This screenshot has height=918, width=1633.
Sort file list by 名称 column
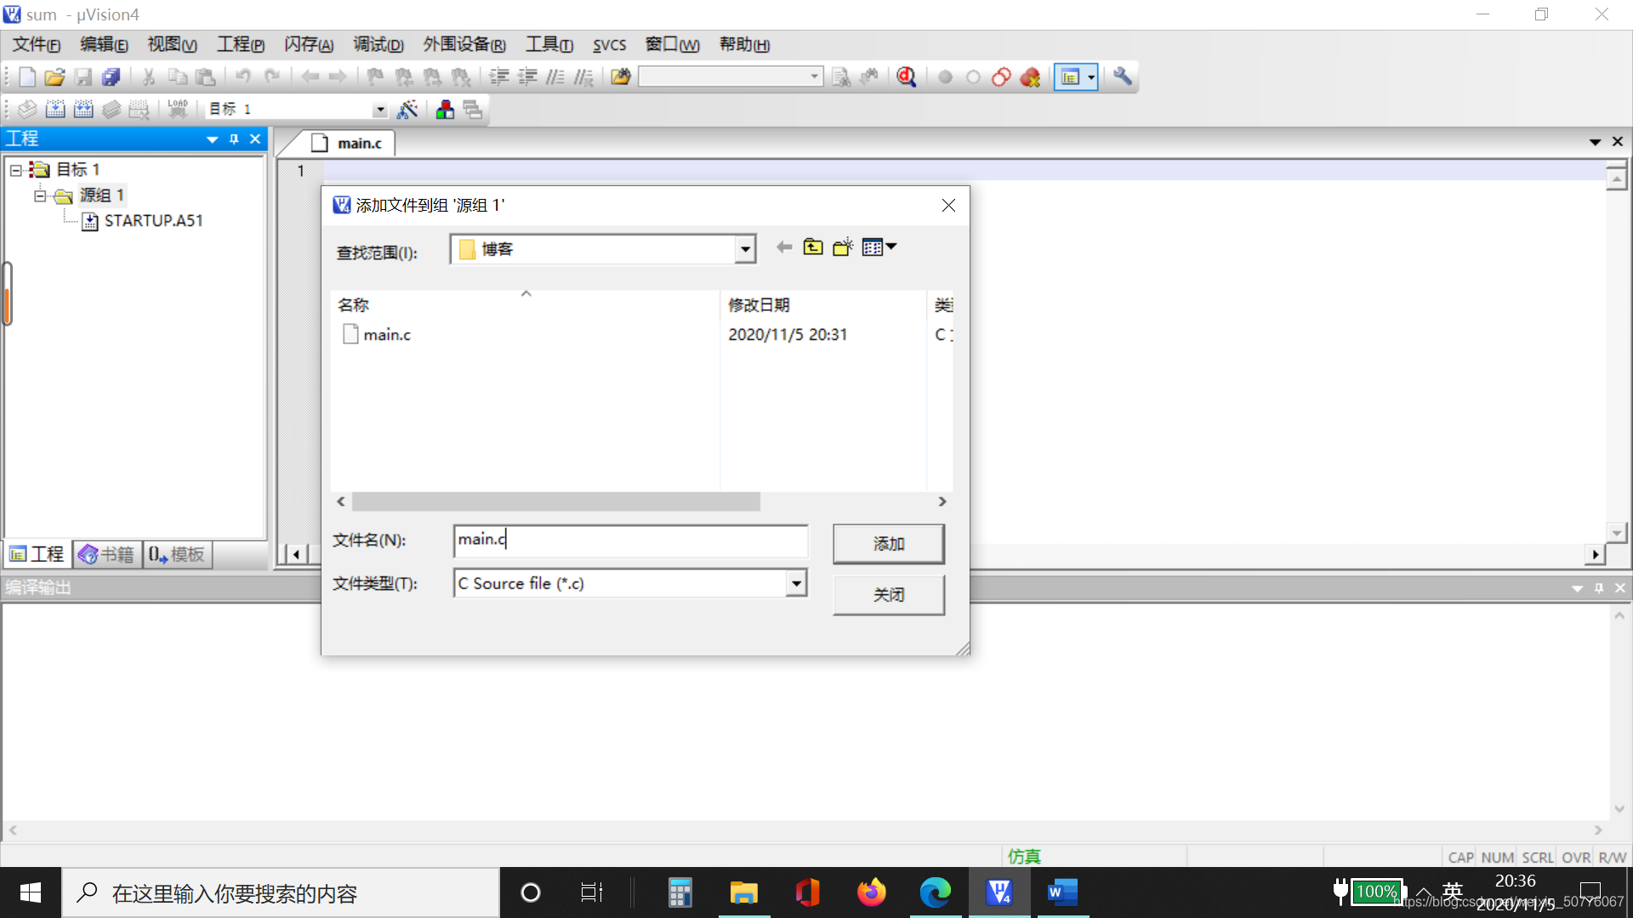(525, 304)
